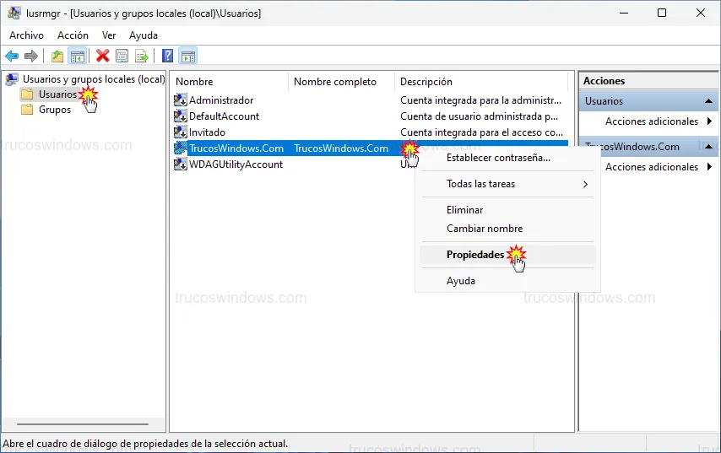Viewport: 721px width, 453px height.
Task: Click the red X Delete toolbar icon
Action: tap(103, 57)
